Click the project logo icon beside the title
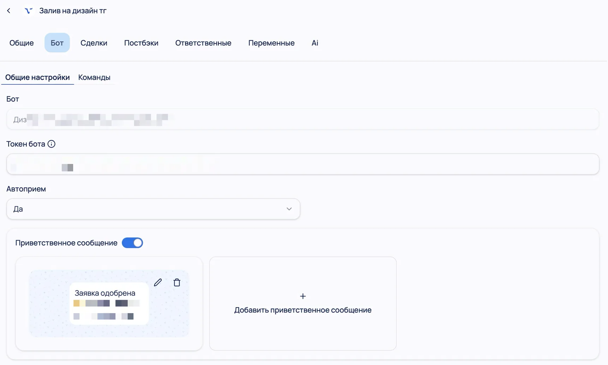The image size is (608, 365). pos(29,11)
